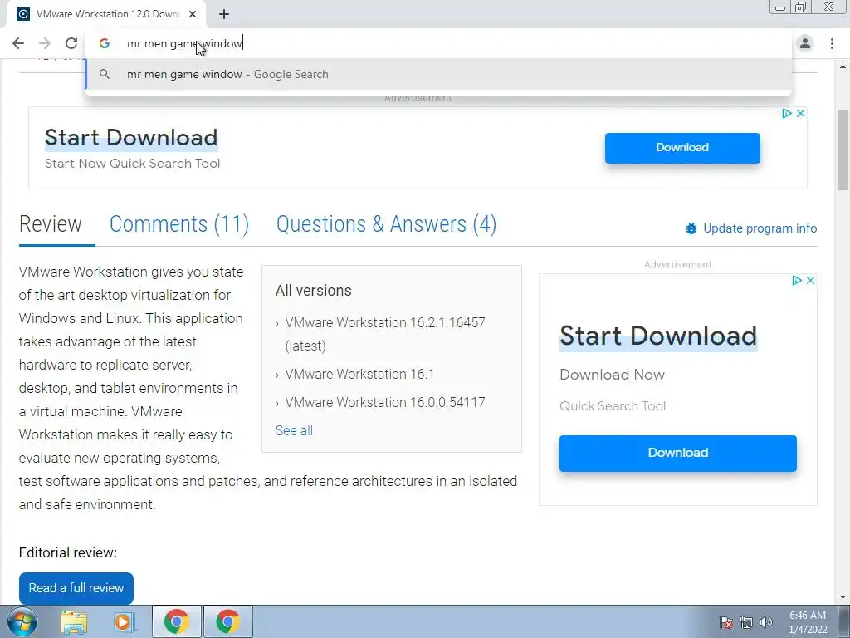
Task: Open the Comments (11) tab
Action: tap(179, 224)
